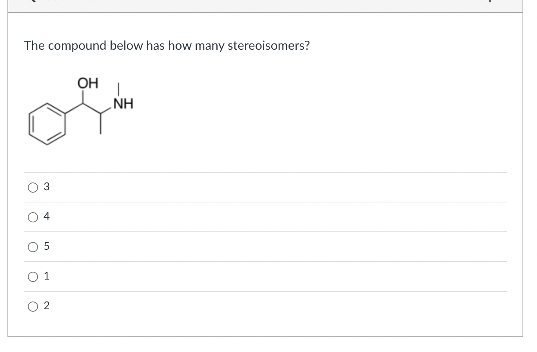Check the radio button for answer 2
537x352 pixels.
[33, 306]
